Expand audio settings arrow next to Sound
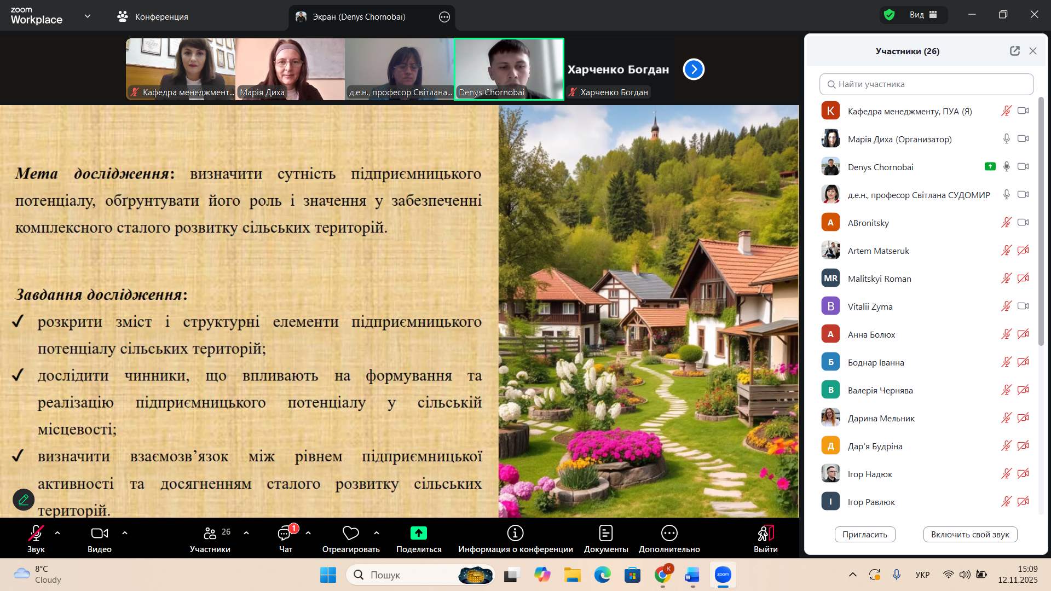Viewport: 1051px width, 591px height. [x=57, y=532]
